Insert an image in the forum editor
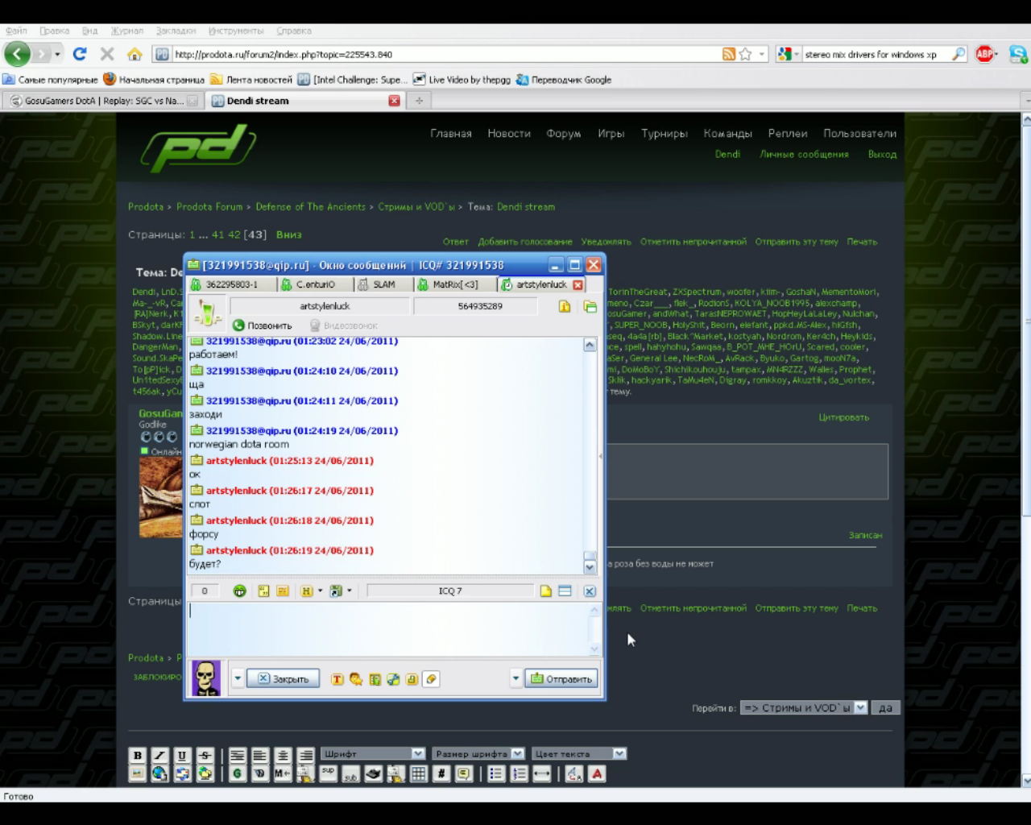This screenshot has height=825, width=1031. coord(138,774)
